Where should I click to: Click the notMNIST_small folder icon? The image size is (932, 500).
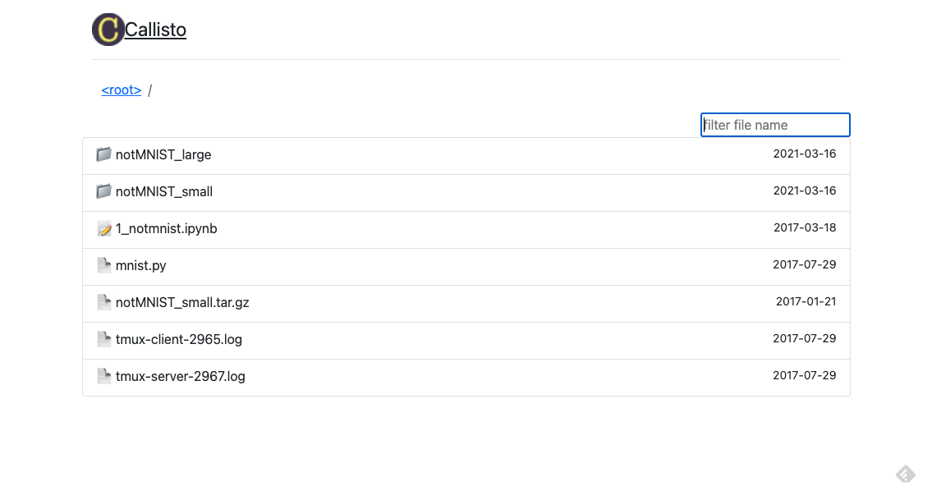(x=103, y=191)
